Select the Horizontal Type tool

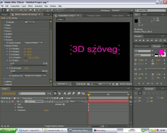click(39, 10)
